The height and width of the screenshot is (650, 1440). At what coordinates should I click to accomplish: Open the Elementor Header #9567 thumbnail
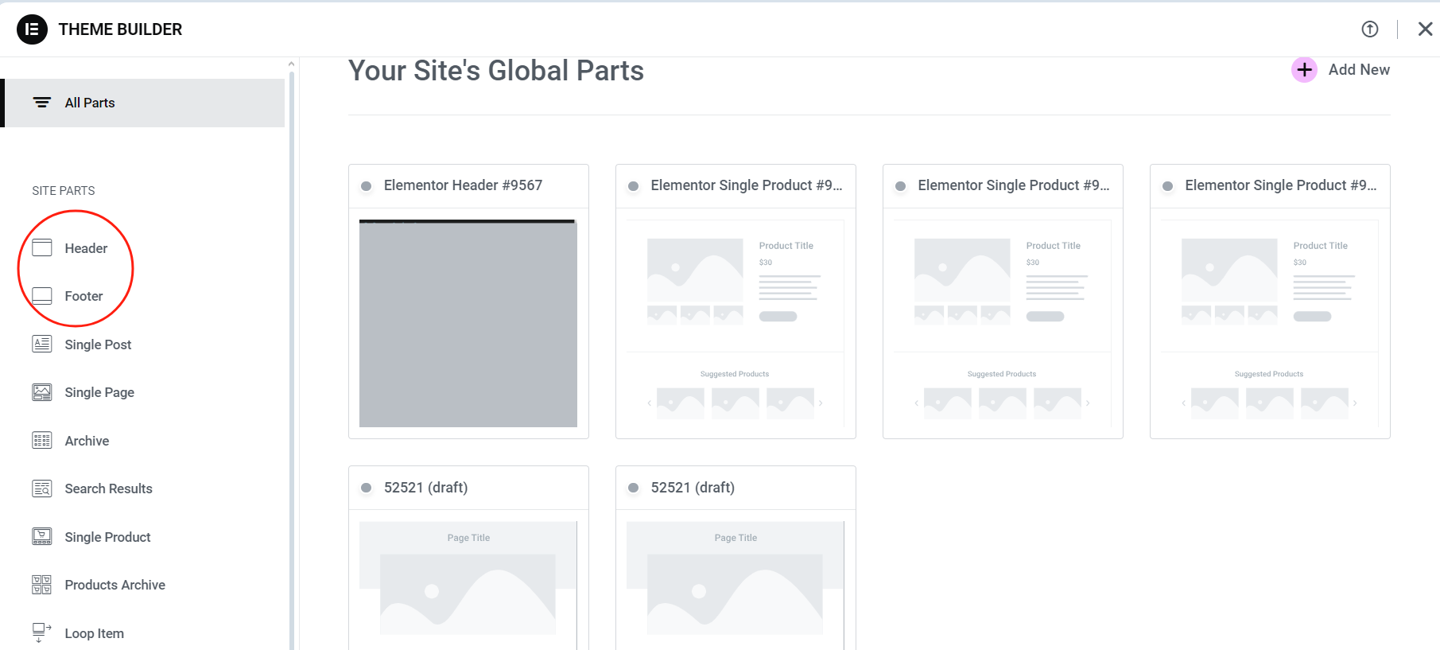point(468,323)
